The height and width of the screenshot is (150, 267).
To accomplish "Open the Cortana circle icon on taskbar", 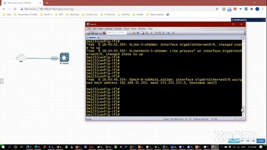I will click(x=15, y=147).
